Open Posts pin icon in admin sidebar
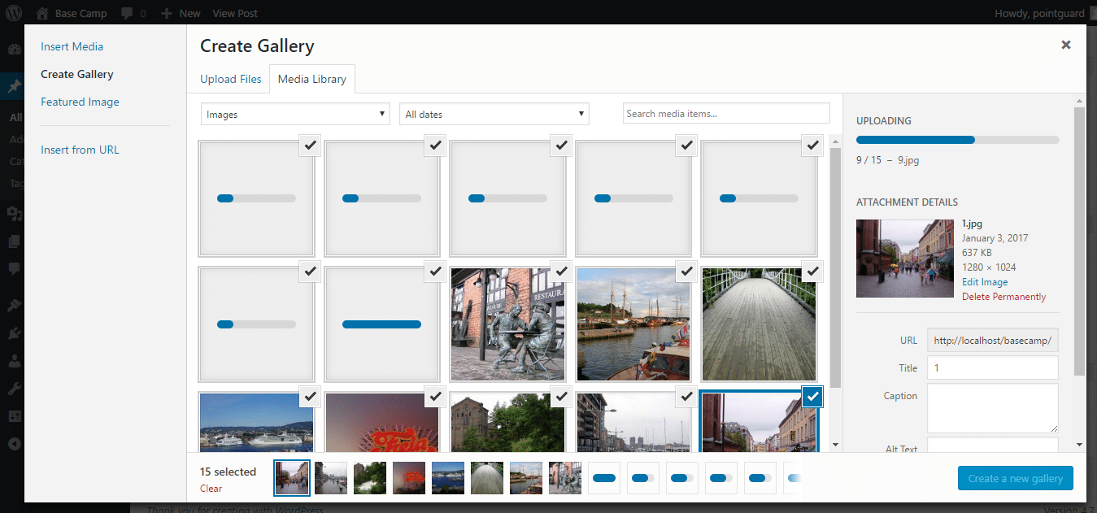This screenshot has height=513, width=1097. (14, 87)
